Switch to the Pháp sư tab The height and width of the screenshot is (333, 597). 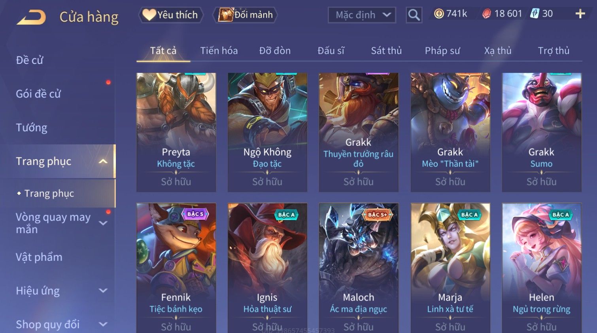coord(442,51)
